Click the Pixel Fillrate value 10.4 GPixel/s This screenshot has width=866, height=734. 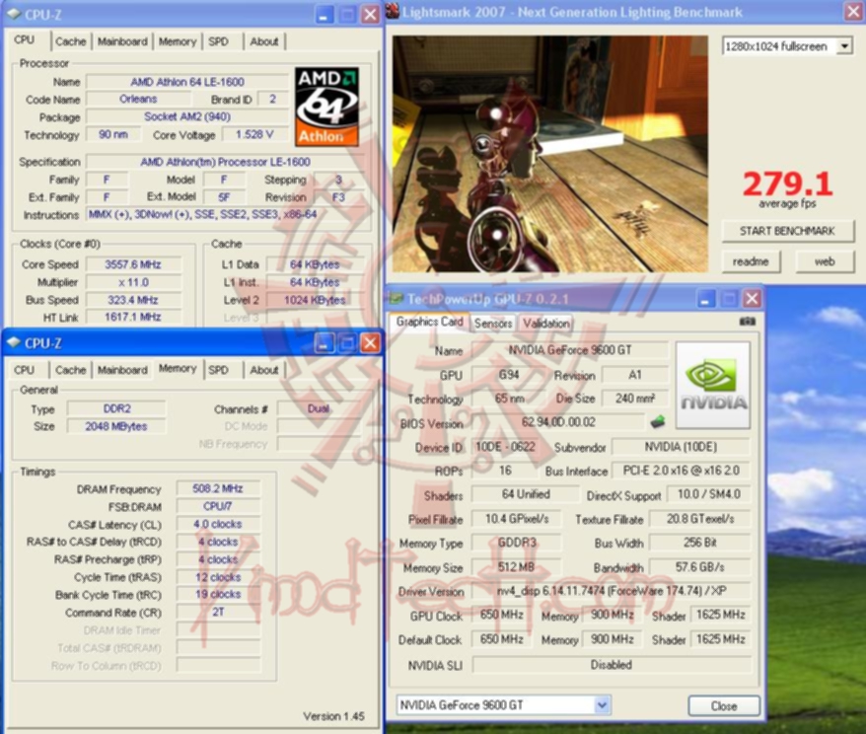point(517,519)
